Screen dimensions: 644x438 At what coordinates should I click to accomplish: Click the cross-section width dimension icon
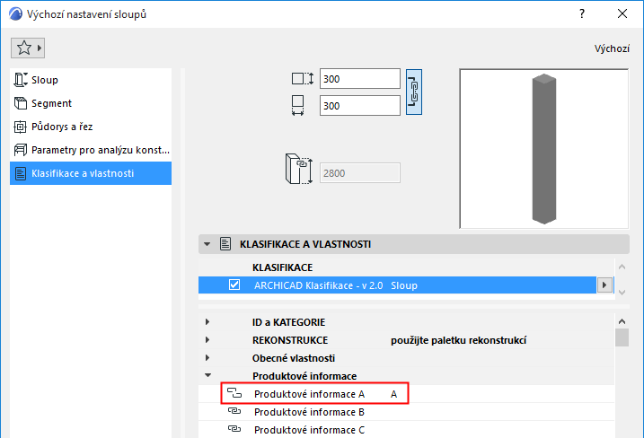[298, 106]
